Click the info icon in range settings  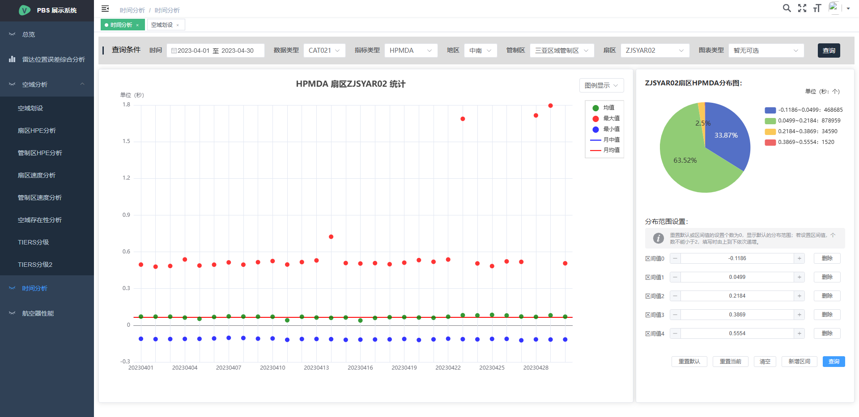coord(658,238)
